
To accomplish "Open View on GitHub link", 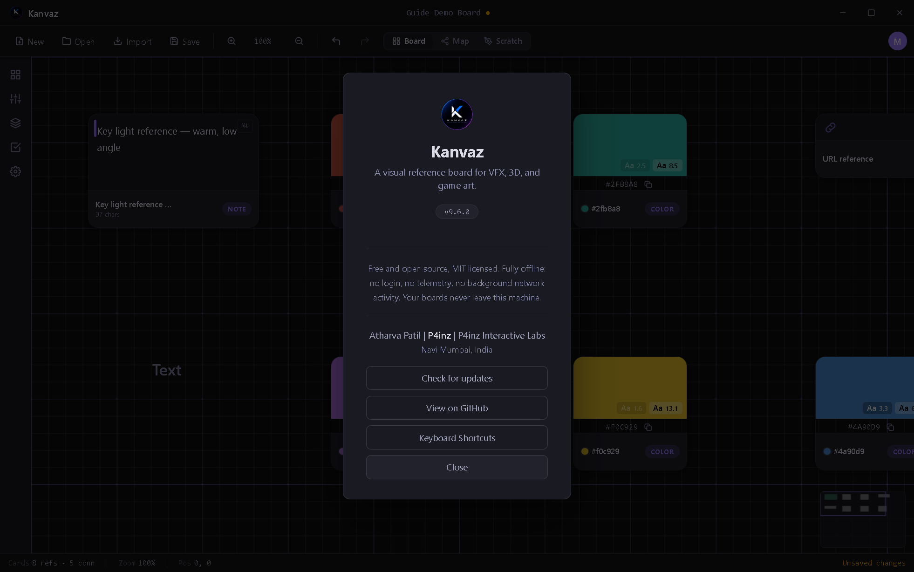I will coord(457,408).
